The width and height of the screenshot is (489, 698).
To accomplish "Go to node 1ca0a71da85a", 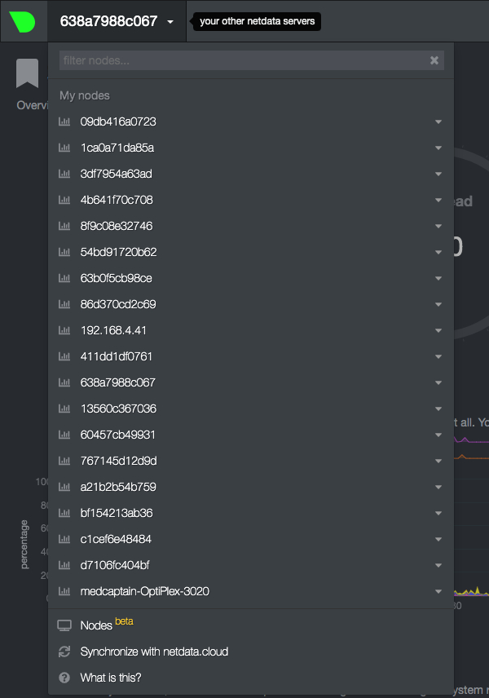I will click(x=117, y=148).
